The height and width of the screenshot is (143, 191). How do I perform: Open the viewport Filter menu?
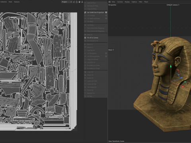point(140,2)
